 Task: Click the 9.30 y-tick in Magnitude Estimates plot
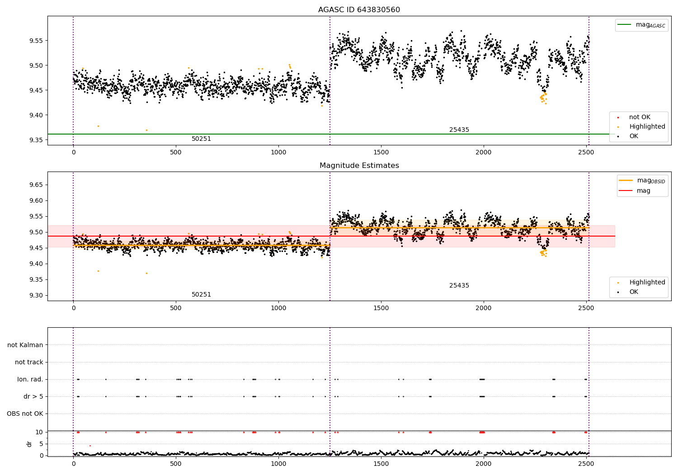click(36, 296)
